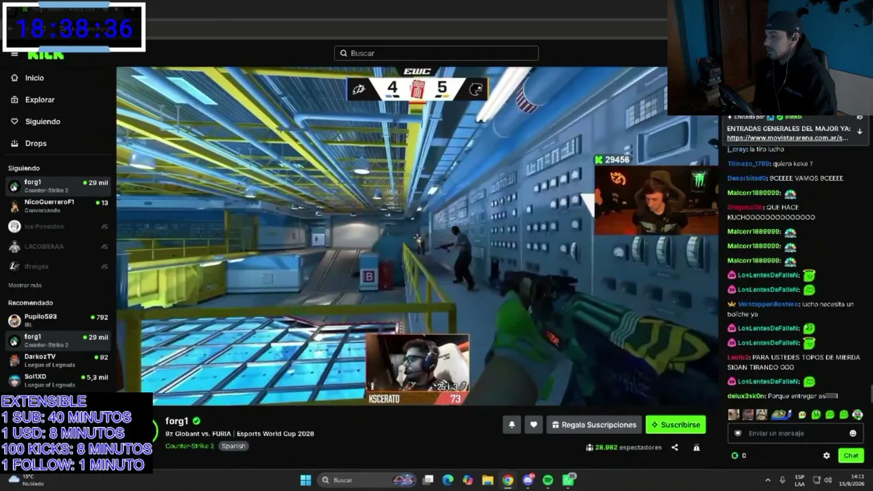Open File Explorer from the taskbar

tap(488, 480)
